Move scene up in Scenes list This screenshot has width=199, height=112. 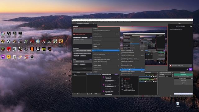click(x=77, y=94)
